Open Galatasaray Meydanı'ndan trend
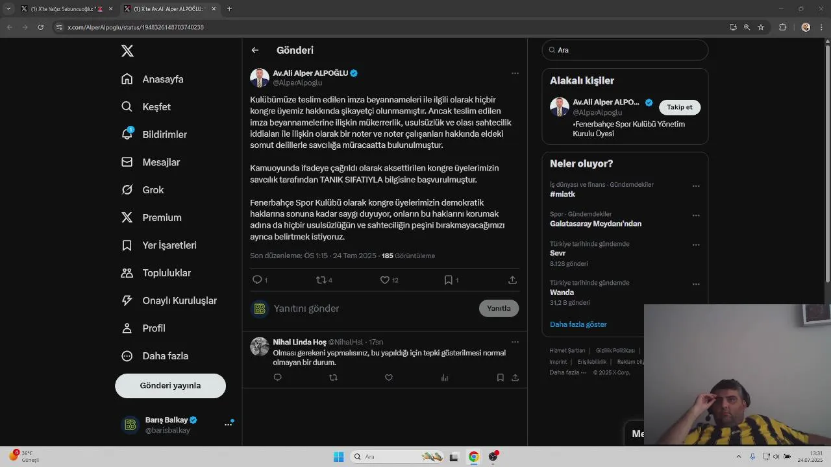Screen dimensions: 831x467 [x=595, y=224]
